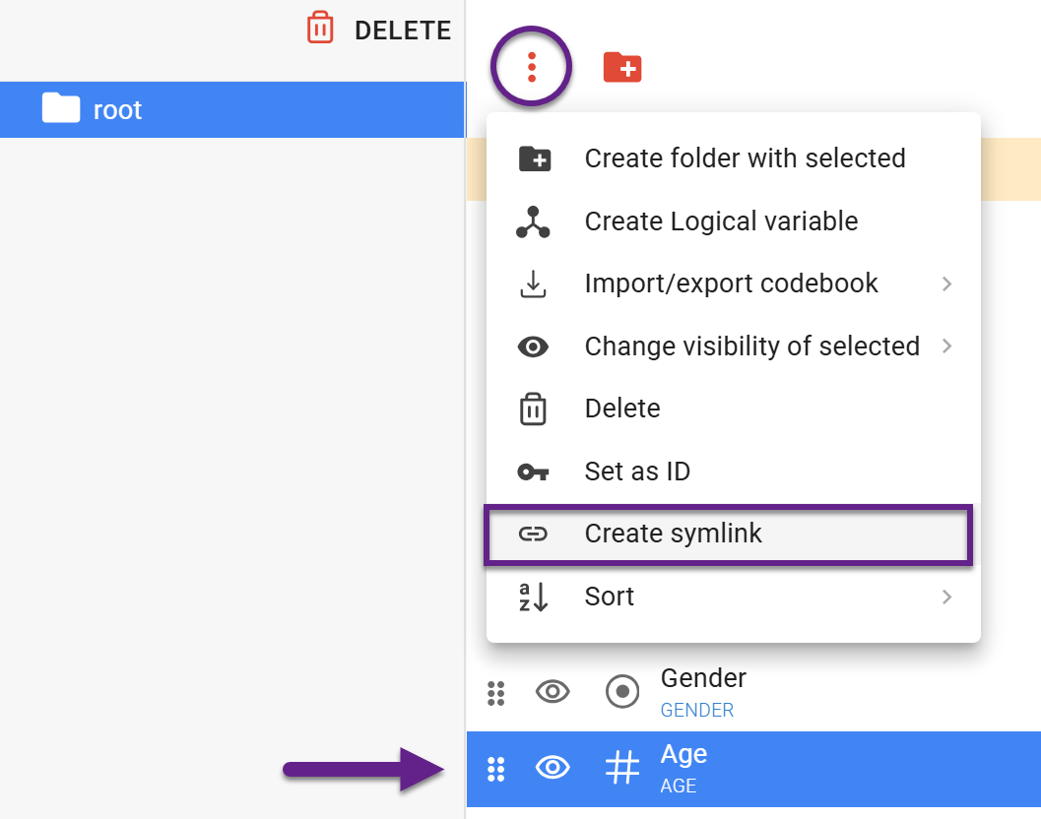Screen dimensions: 1041x819
Task: Expand the Sort submenu arrow
Action: coord(946,597)
